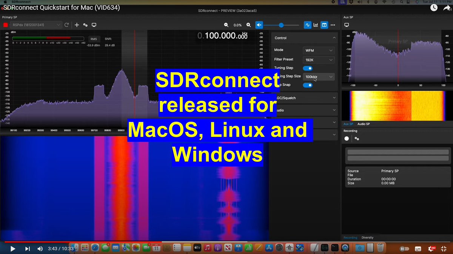Select the bar chart display icon
This screenshot has width=453, height=254.
click(x=316, y=25)
